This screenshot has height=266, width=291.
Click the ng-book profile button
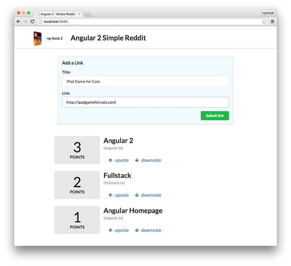268,13
